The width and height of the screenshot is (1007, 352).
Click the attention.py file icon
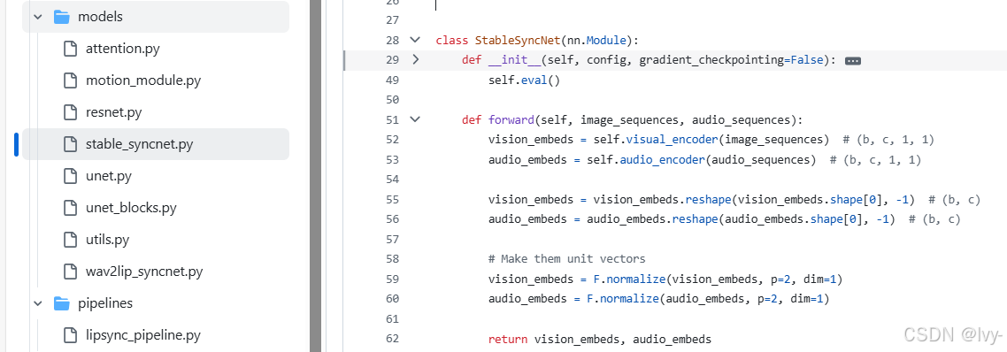tap(71, 49)
